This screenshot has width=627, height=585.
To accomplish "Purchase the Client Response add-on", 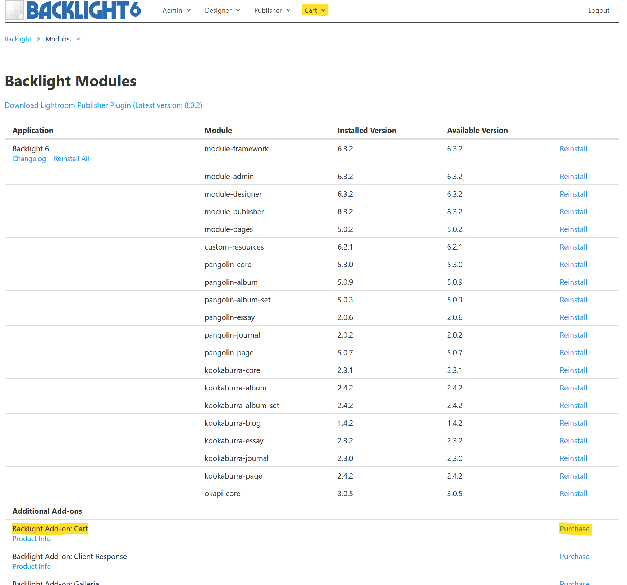I will [x=575, y=557].
